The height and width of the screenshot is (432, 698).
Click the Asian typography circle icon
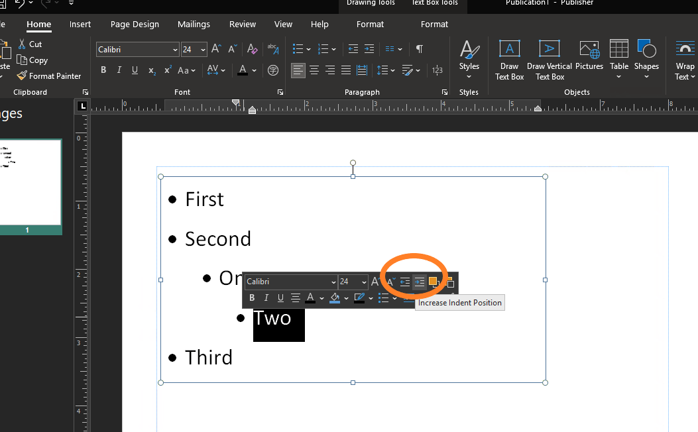[273, 70]
